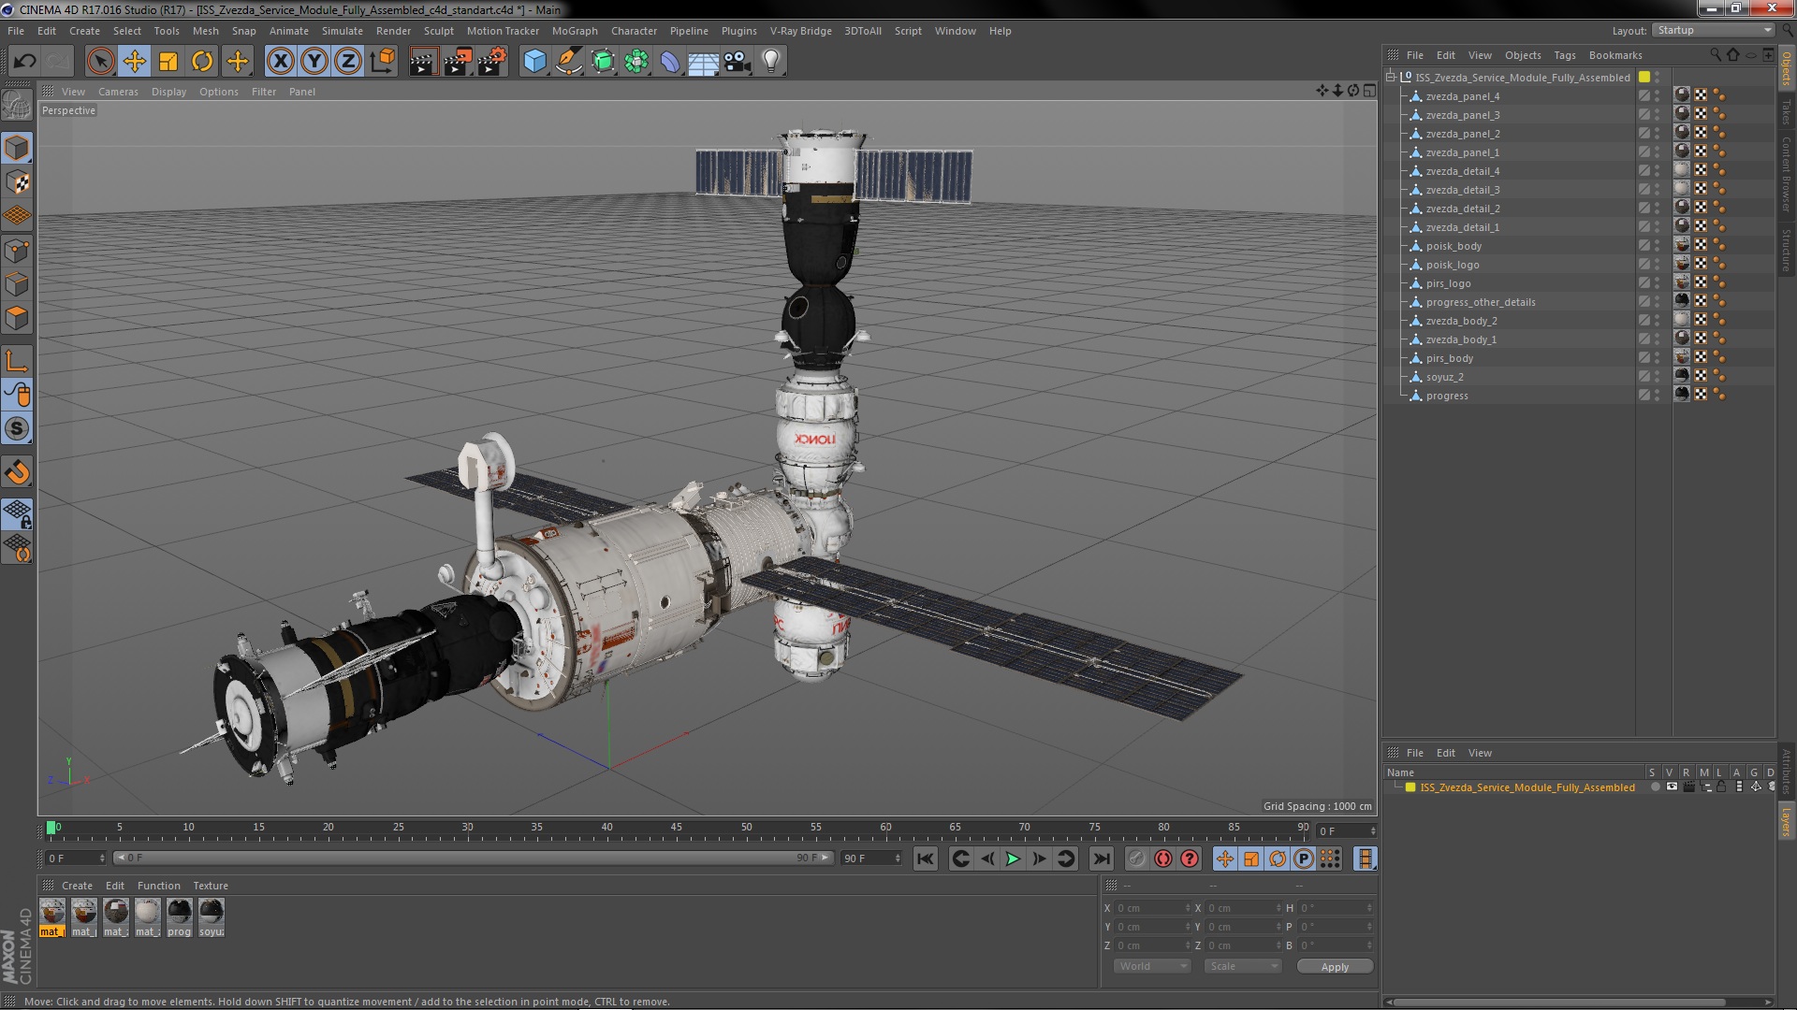Add a Cube primitive object
The width and height of the screenshot is (1797, 1010).
click(x=534, y=62)
